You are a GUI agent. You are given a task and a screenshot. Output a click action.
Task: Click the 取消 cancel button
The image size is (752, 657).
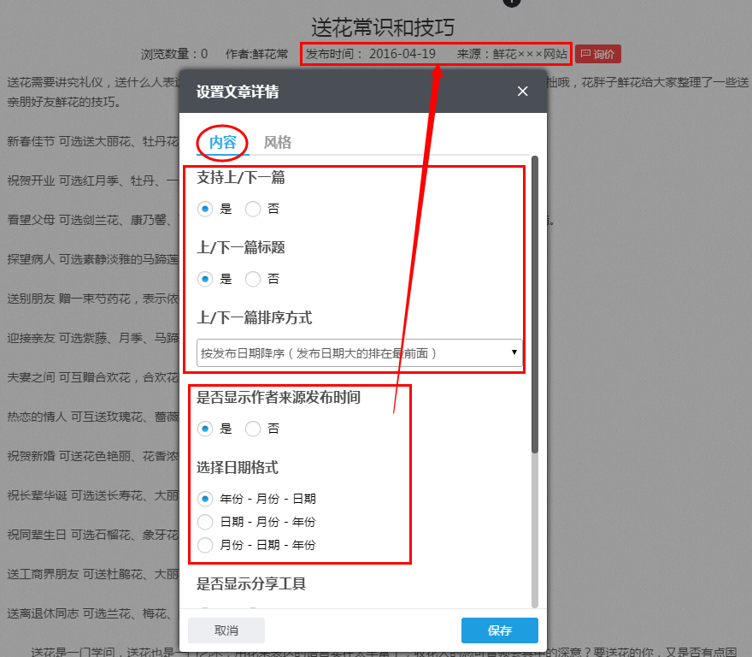point(226,630)
